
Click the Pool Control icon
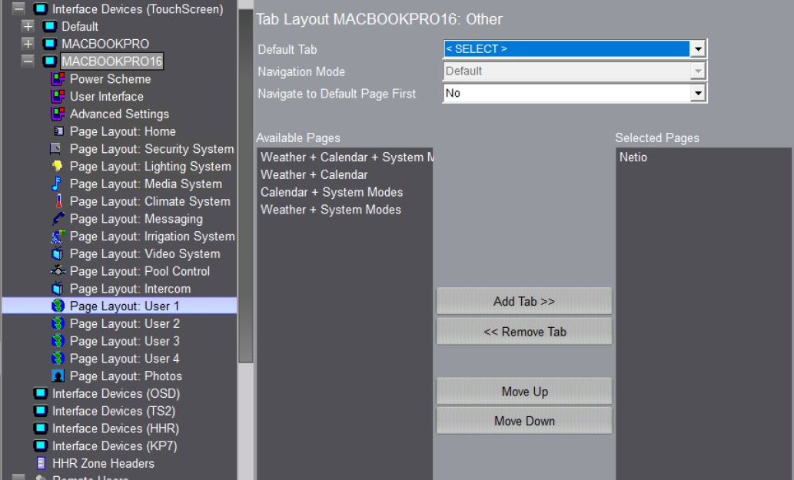[58, 271]
